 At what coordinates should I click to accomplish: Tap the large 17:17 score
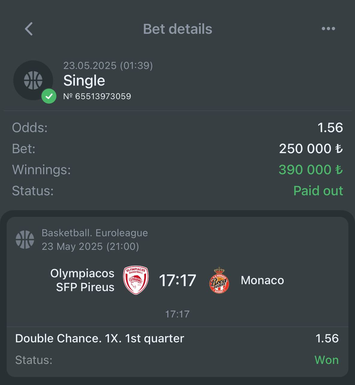[177, 280]
